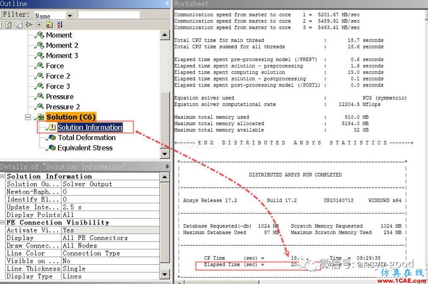Viewport: 428px width, 284px height.
Task: Collapse the FE Connection Visibility group
Action: point(3,222)
